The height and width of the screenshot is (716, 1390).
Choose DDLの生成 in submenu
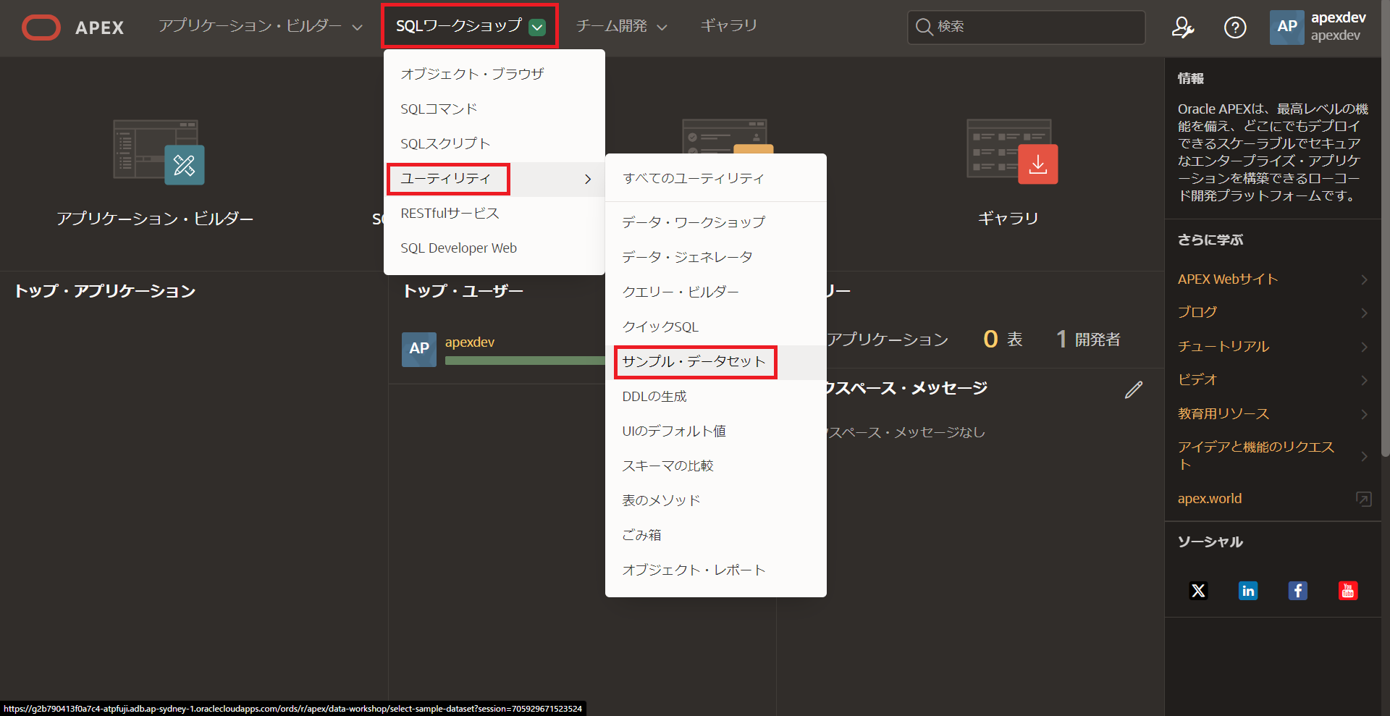coord(715,397)
